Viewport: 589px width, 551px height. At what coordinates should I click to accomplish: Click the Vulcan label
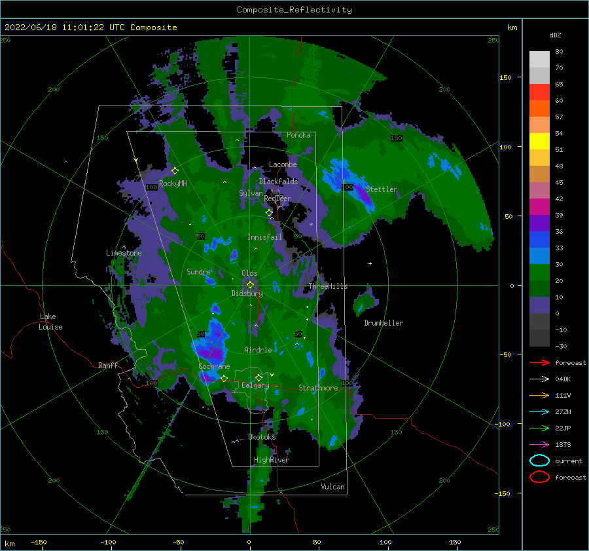coord(332,487)
